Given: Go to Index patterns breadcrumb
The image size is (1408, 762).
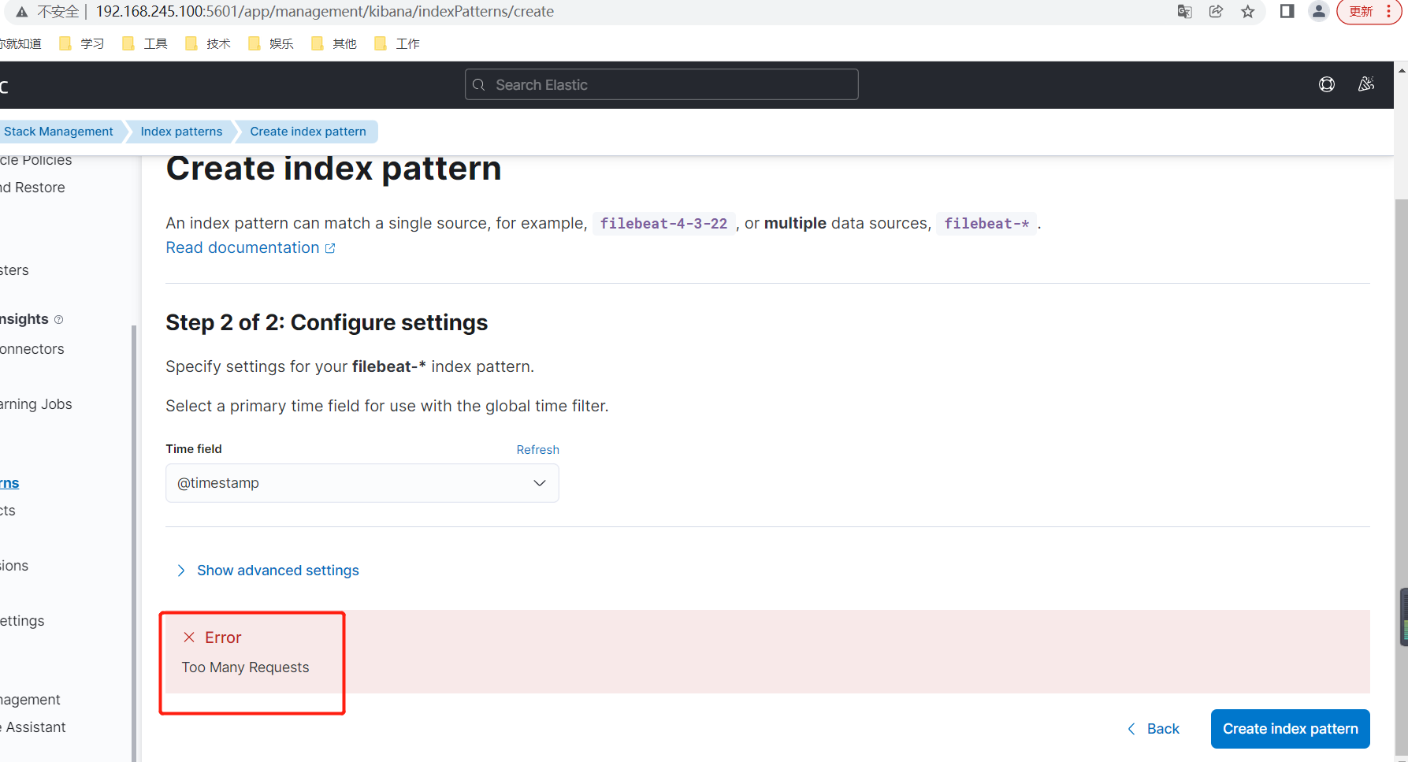Looking at the screenshot, I should tap(181, 132).
